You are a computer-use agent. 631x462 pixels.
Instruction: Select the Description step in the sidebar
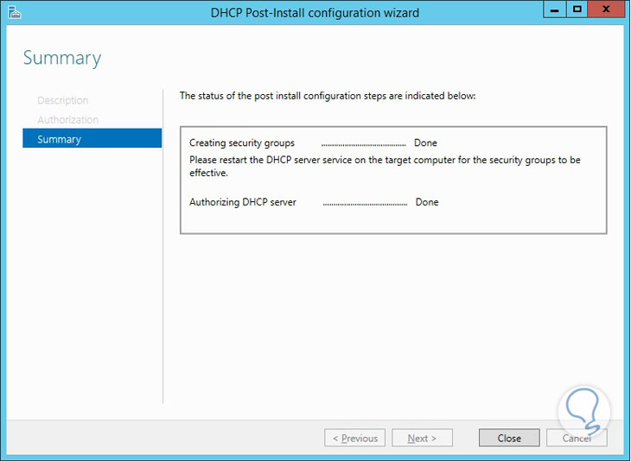[x=63, y=101]
